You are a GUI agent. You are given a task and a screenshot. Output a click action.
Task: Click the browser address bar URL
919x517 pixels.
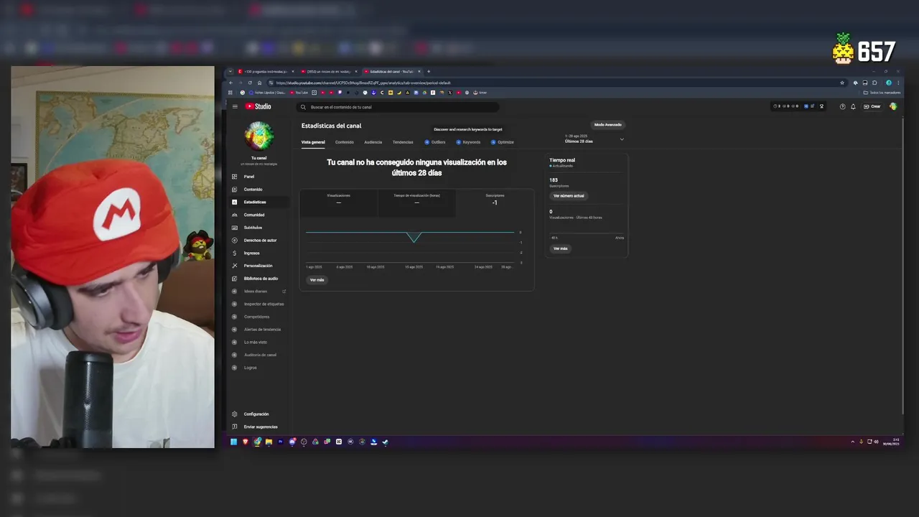[363, 83]
